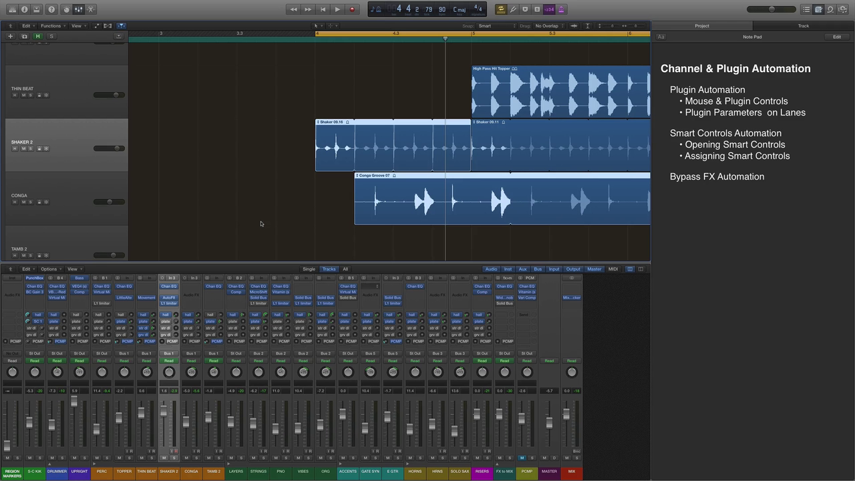Toggle the Bus channel filter button
The image size is (855, 481).
click(538, 269)
